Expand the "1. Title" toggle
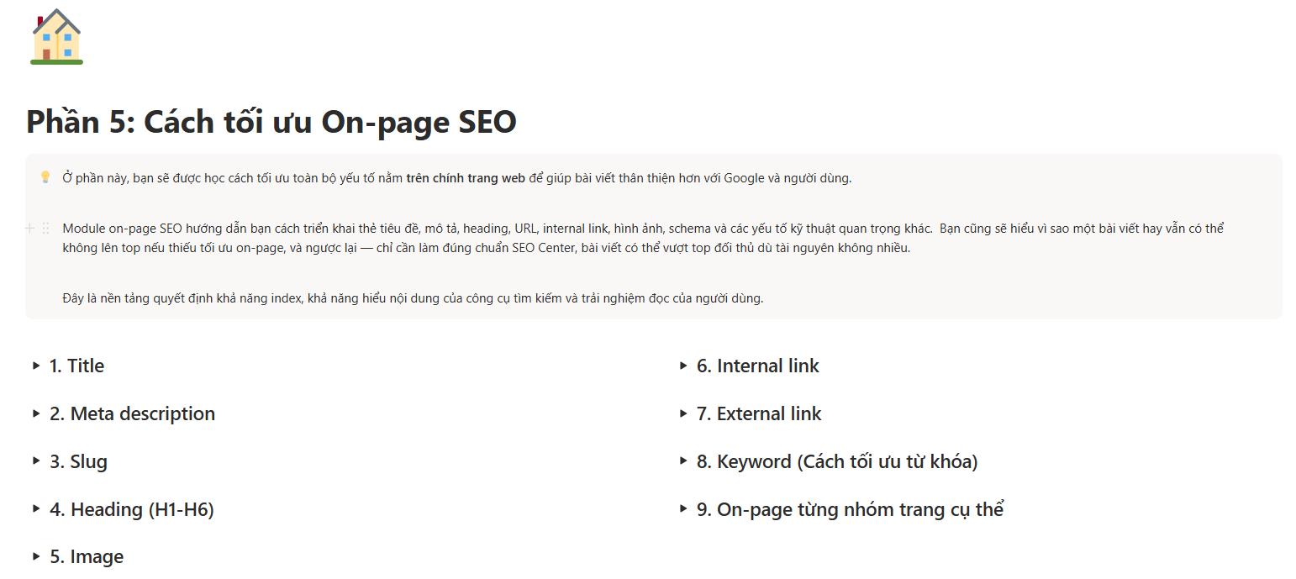This screenshot has height=579, width=1296. pyautogui.click(x=35, y=366)
